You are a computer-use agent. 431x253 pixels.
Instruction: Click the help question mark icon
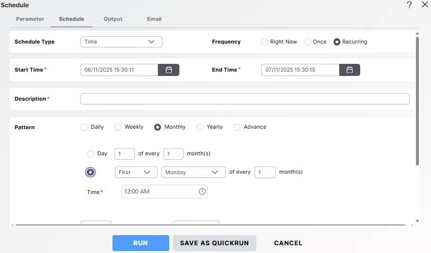tap(409, 5)
